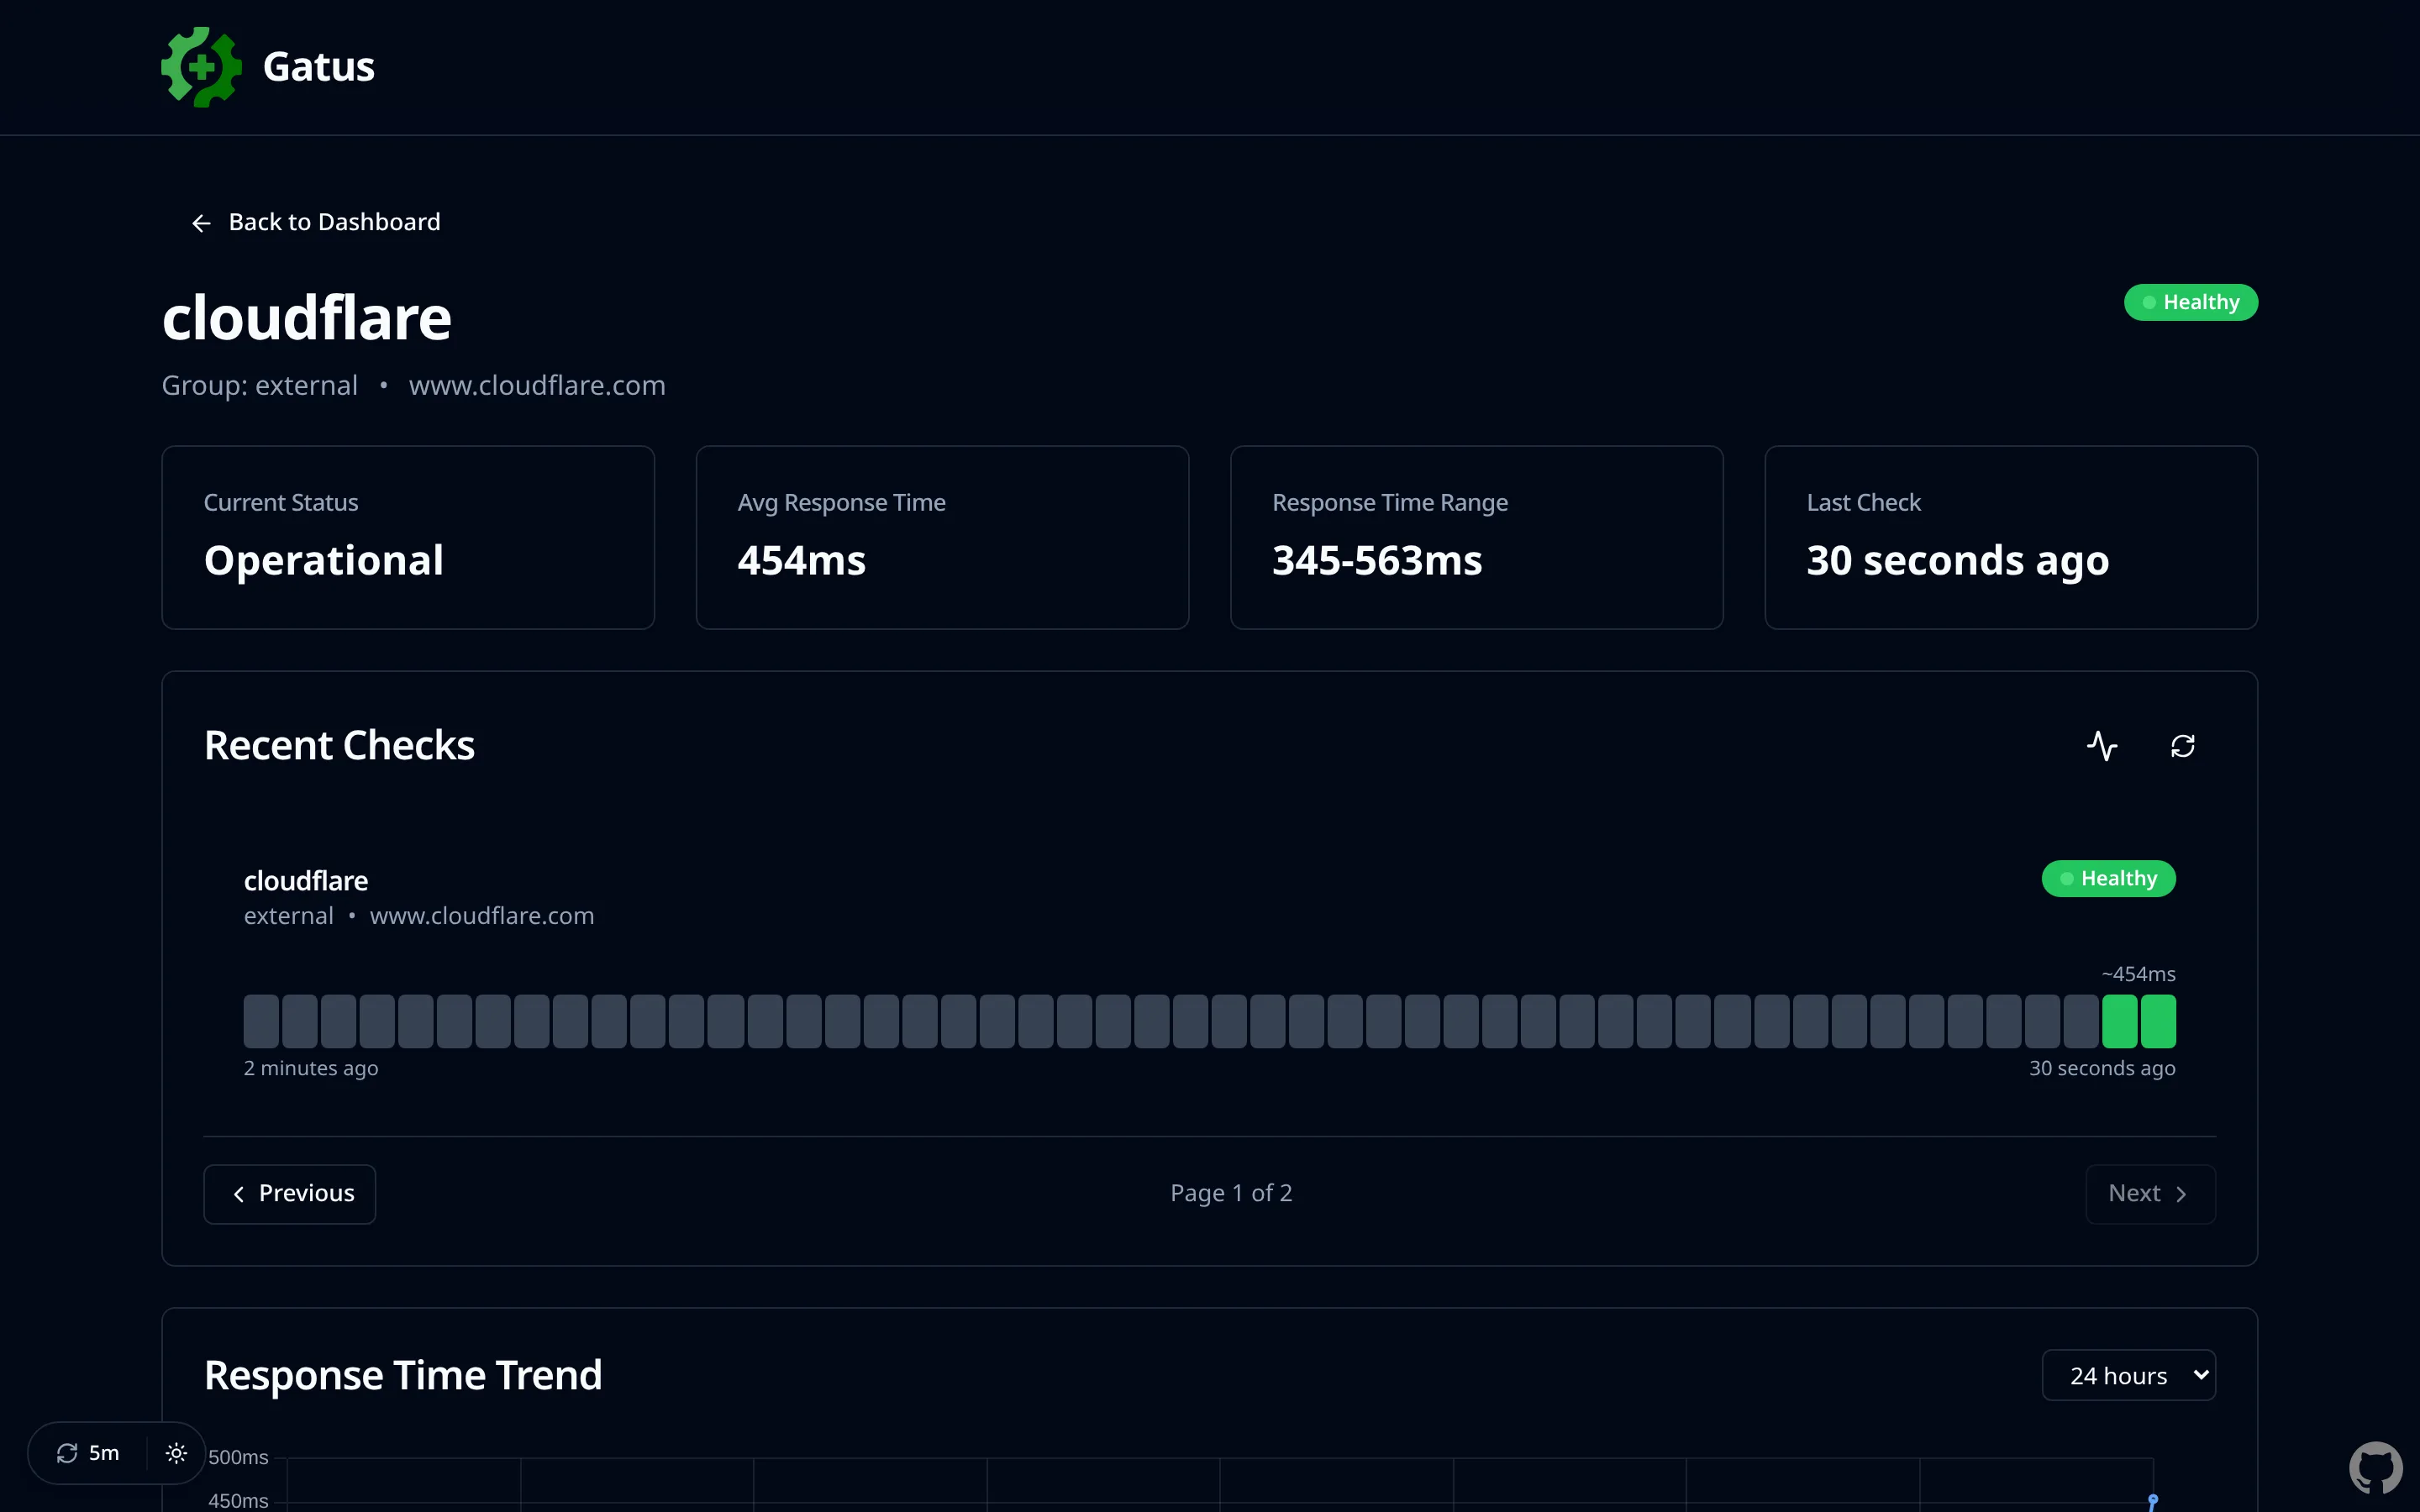Open the Gatus home title link
The height and width of the screenshot is (1512, 2420).
pyautogui.click(x=318, y=67)
